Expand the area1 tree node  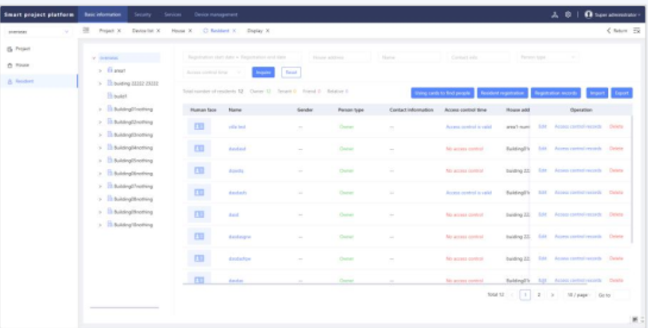coord(101,70)
